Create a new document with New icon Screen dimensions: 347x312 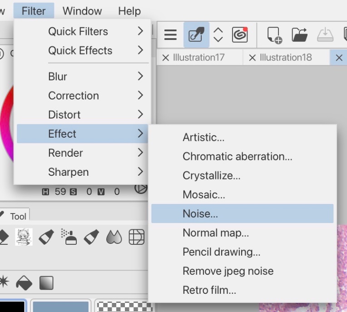click(x=274, y=35)
